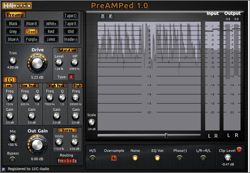Change the Routing Pre-> S-> Eq selector
The height and width of the screenshot is (173, 250).
click(x=67, y=161)
